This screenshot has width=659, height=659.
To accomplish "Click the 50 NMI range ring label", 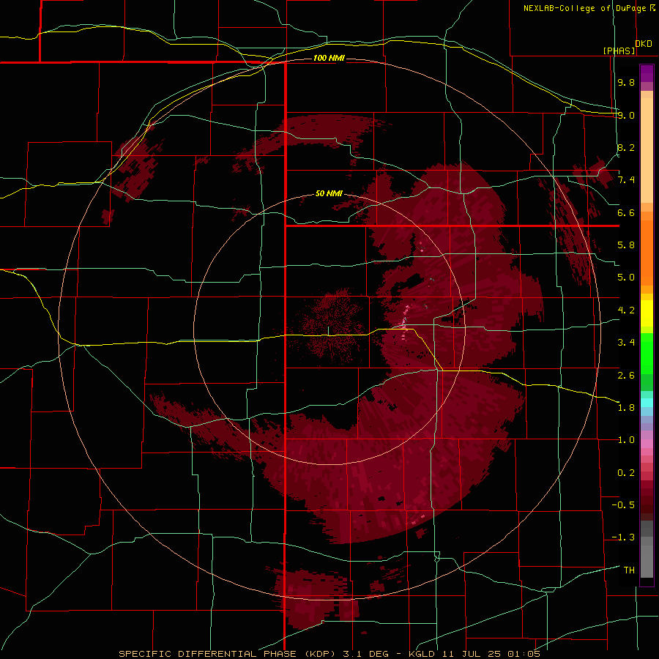I will tap(329, 193).
